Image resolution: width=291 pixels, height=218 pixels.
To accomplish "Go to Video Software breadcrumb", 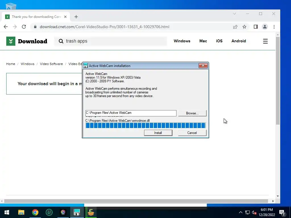I will [x=51, y=64].
